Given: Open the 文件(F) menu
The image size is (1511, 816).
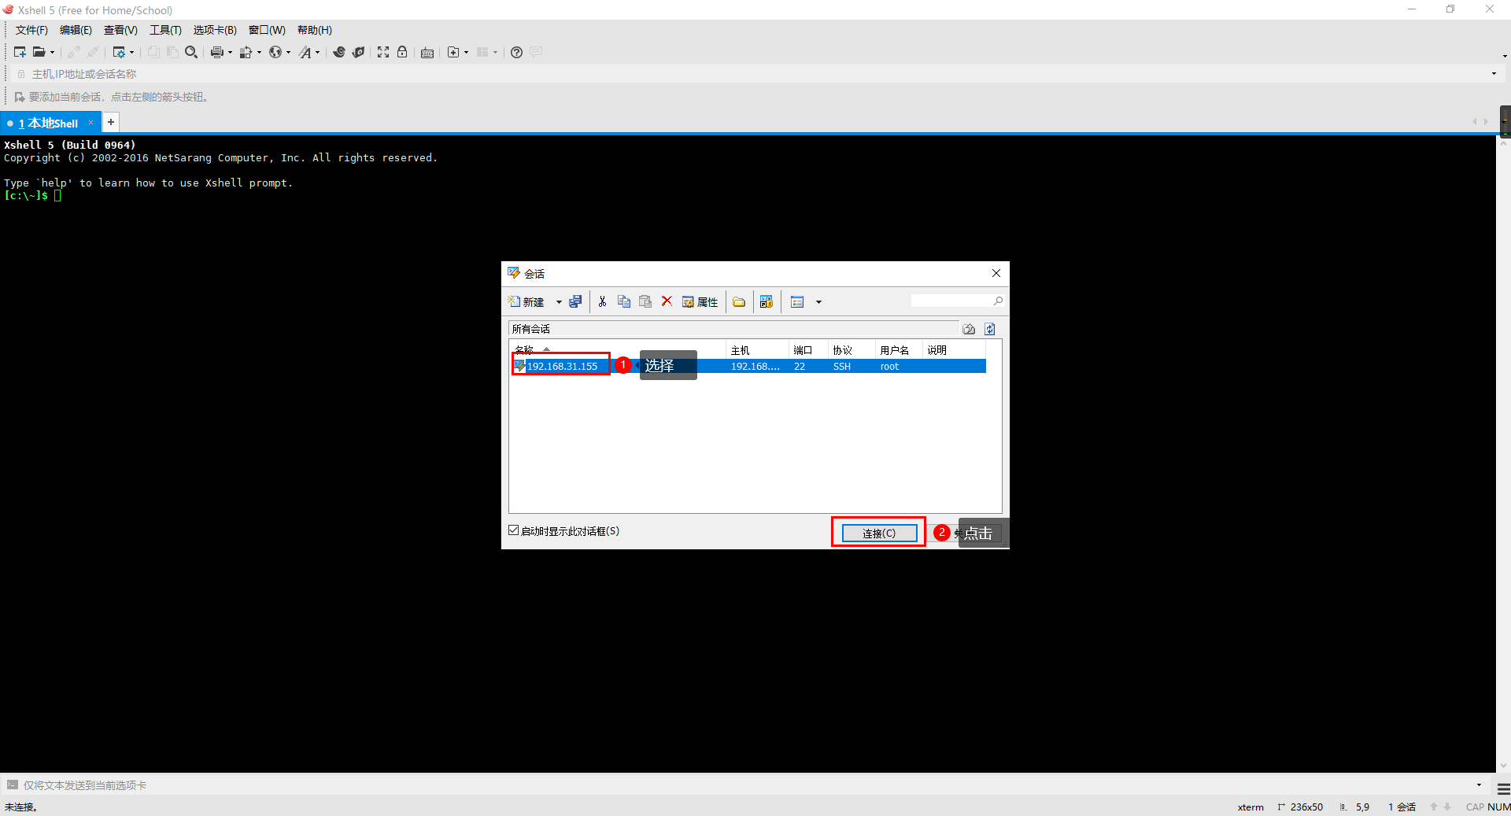Looking at the screenshot, I should [31, 30].
